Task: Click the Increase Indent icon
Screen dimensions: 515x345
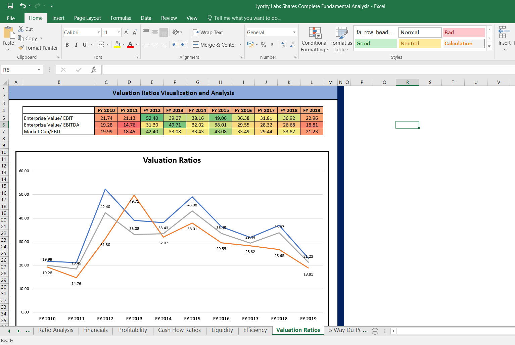Action: click(x=184, y=45)
